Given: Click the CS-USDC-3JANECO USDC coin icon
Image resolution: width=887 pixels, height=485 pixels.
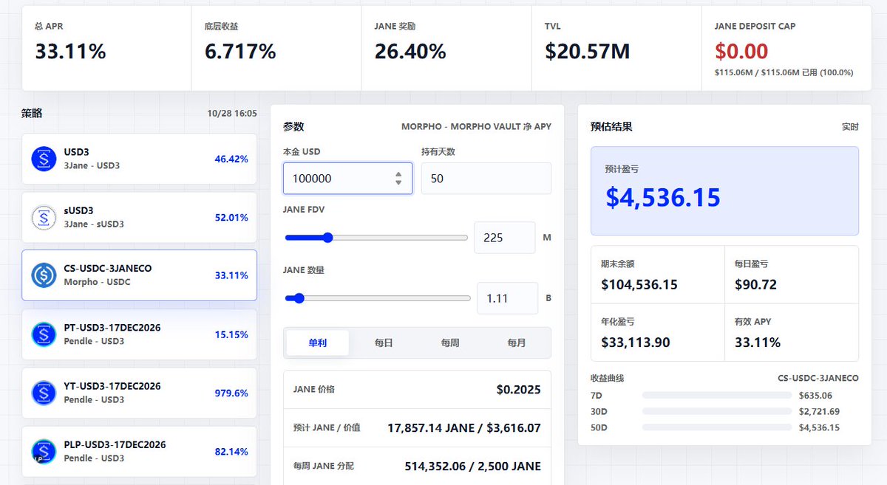Looking at the screenshot, I should (x=44, y=275).
